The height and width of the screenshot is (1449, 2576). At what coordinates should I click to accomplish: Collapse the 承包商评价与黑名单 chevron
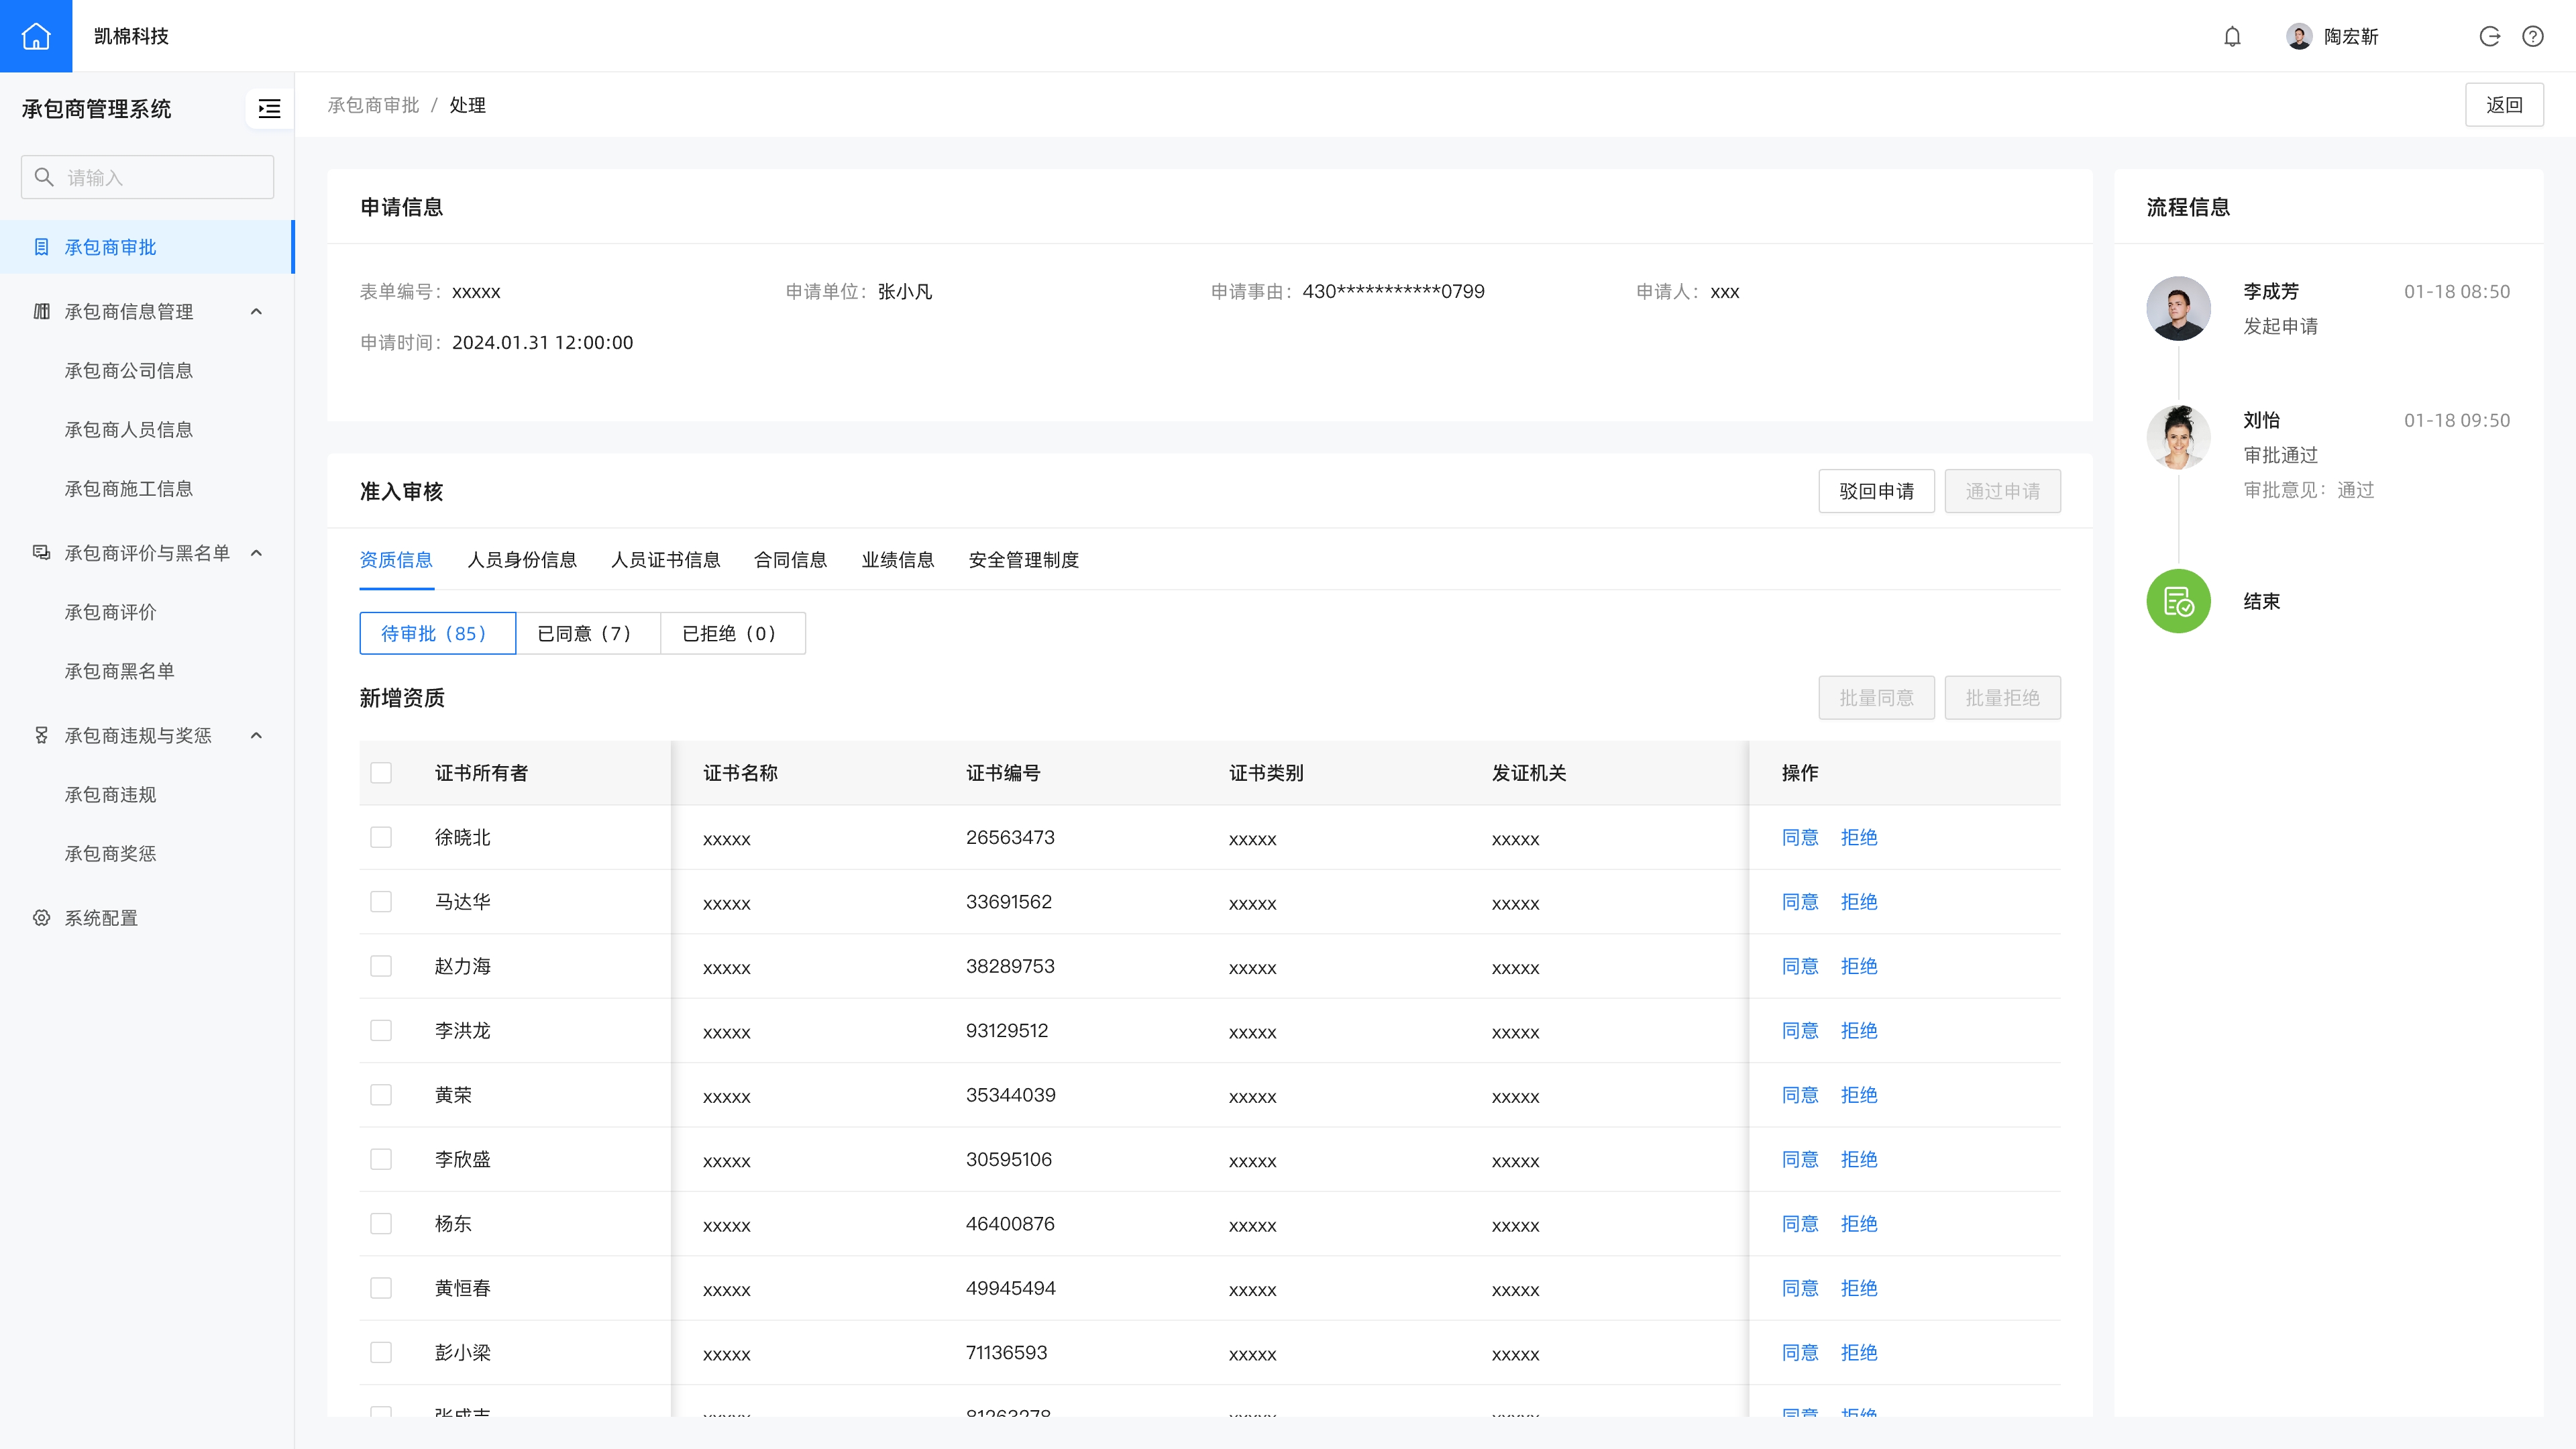pos(256,553)
